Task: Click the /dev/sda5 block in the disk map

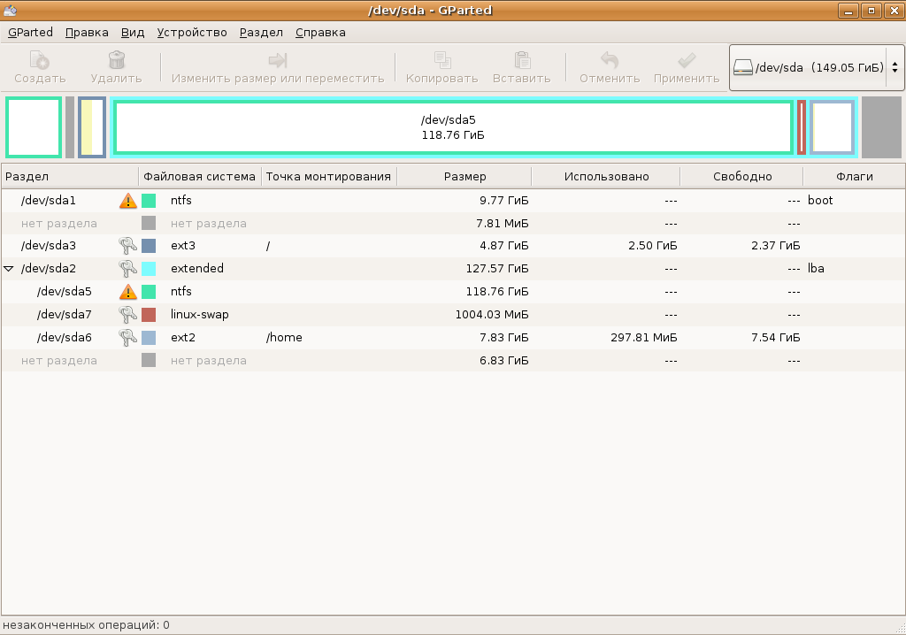Action: pyautogui.click(x=452, y=127)
